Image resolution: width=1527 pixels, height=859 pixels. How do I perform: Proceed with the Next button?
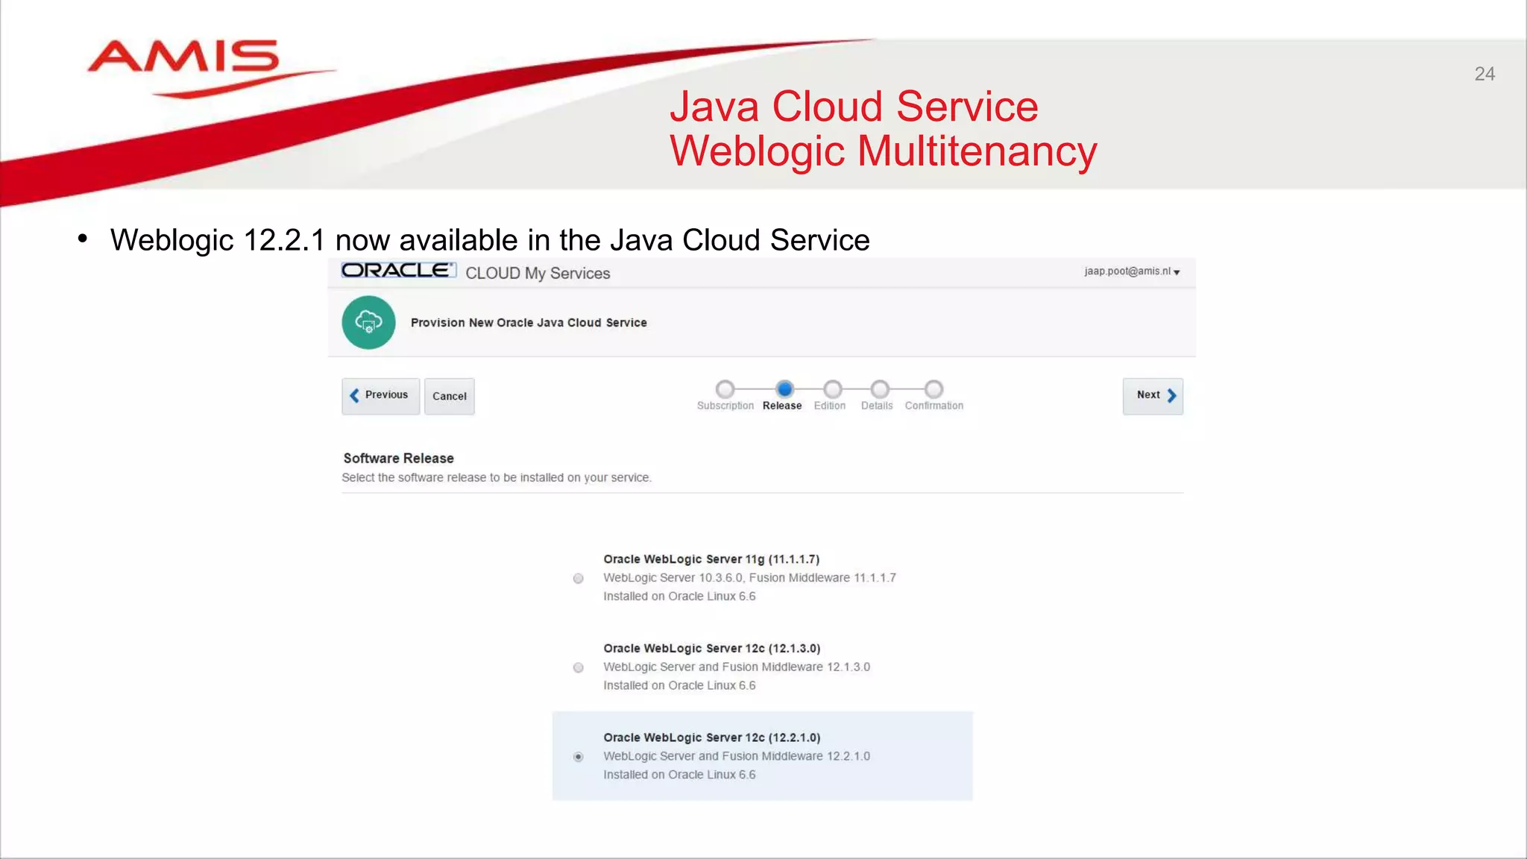coord(1153,396)
